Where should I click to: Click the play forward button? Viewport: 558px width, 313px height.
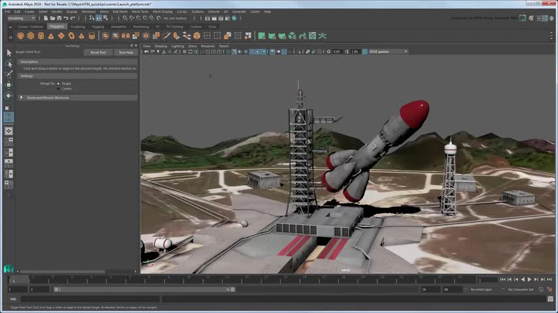529,280
